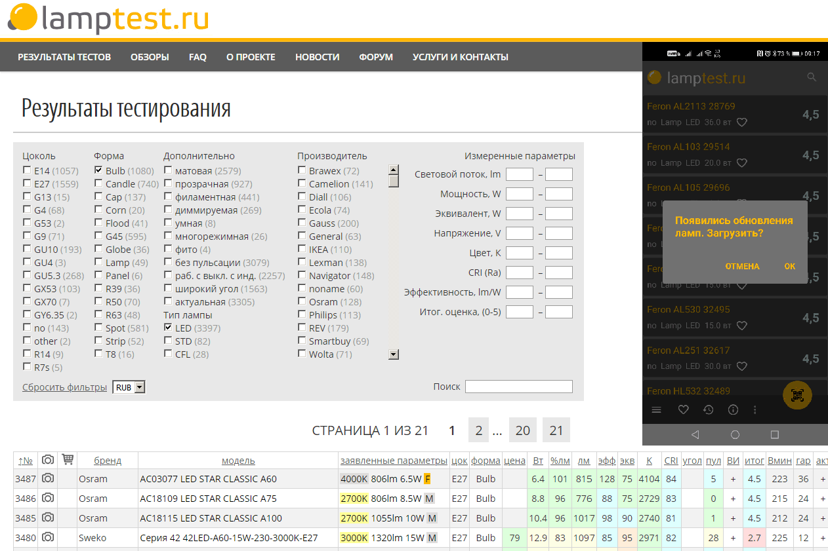Check the Osram manufacturer filter
Image resolution: width=828 pixels, height=551 pixels.
click(x=302, y=301)
